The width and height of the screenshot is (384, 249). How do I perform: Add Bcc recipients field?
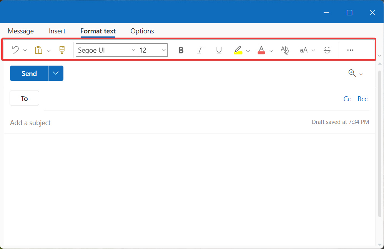pos(362,99)
